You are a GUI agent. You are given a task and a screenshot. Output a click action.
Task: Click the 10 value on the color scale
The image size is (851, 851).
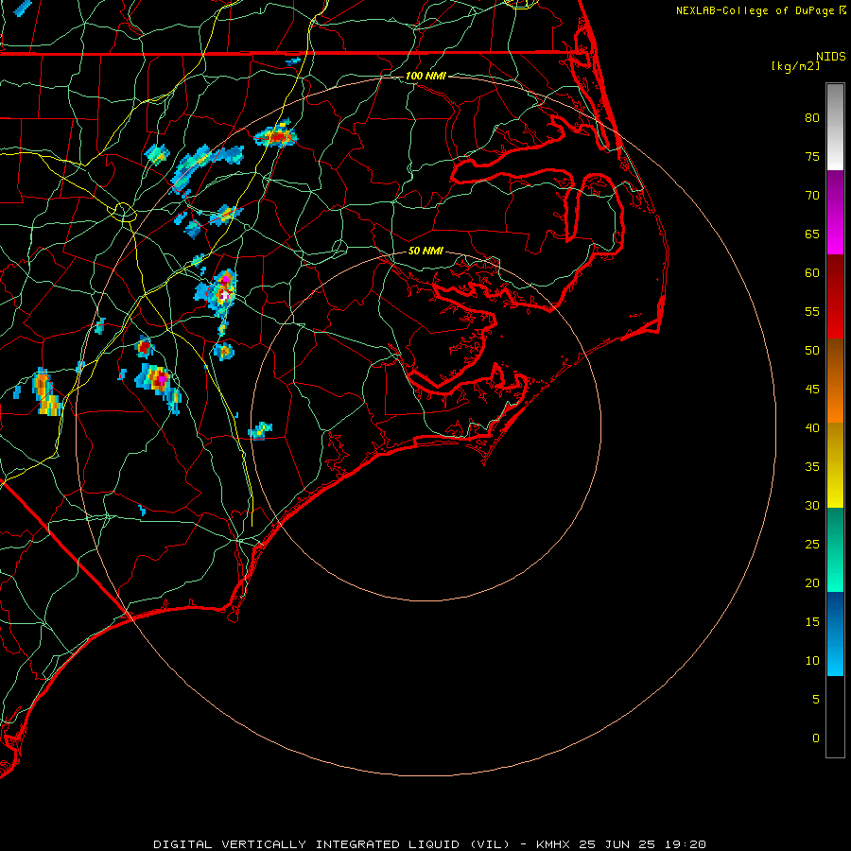(x=812, y=661)
